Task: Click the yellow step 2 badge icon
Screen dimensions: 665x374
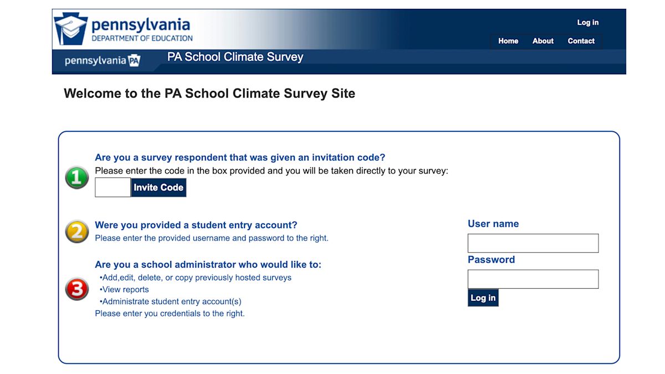Action: [x=76, y=233]
